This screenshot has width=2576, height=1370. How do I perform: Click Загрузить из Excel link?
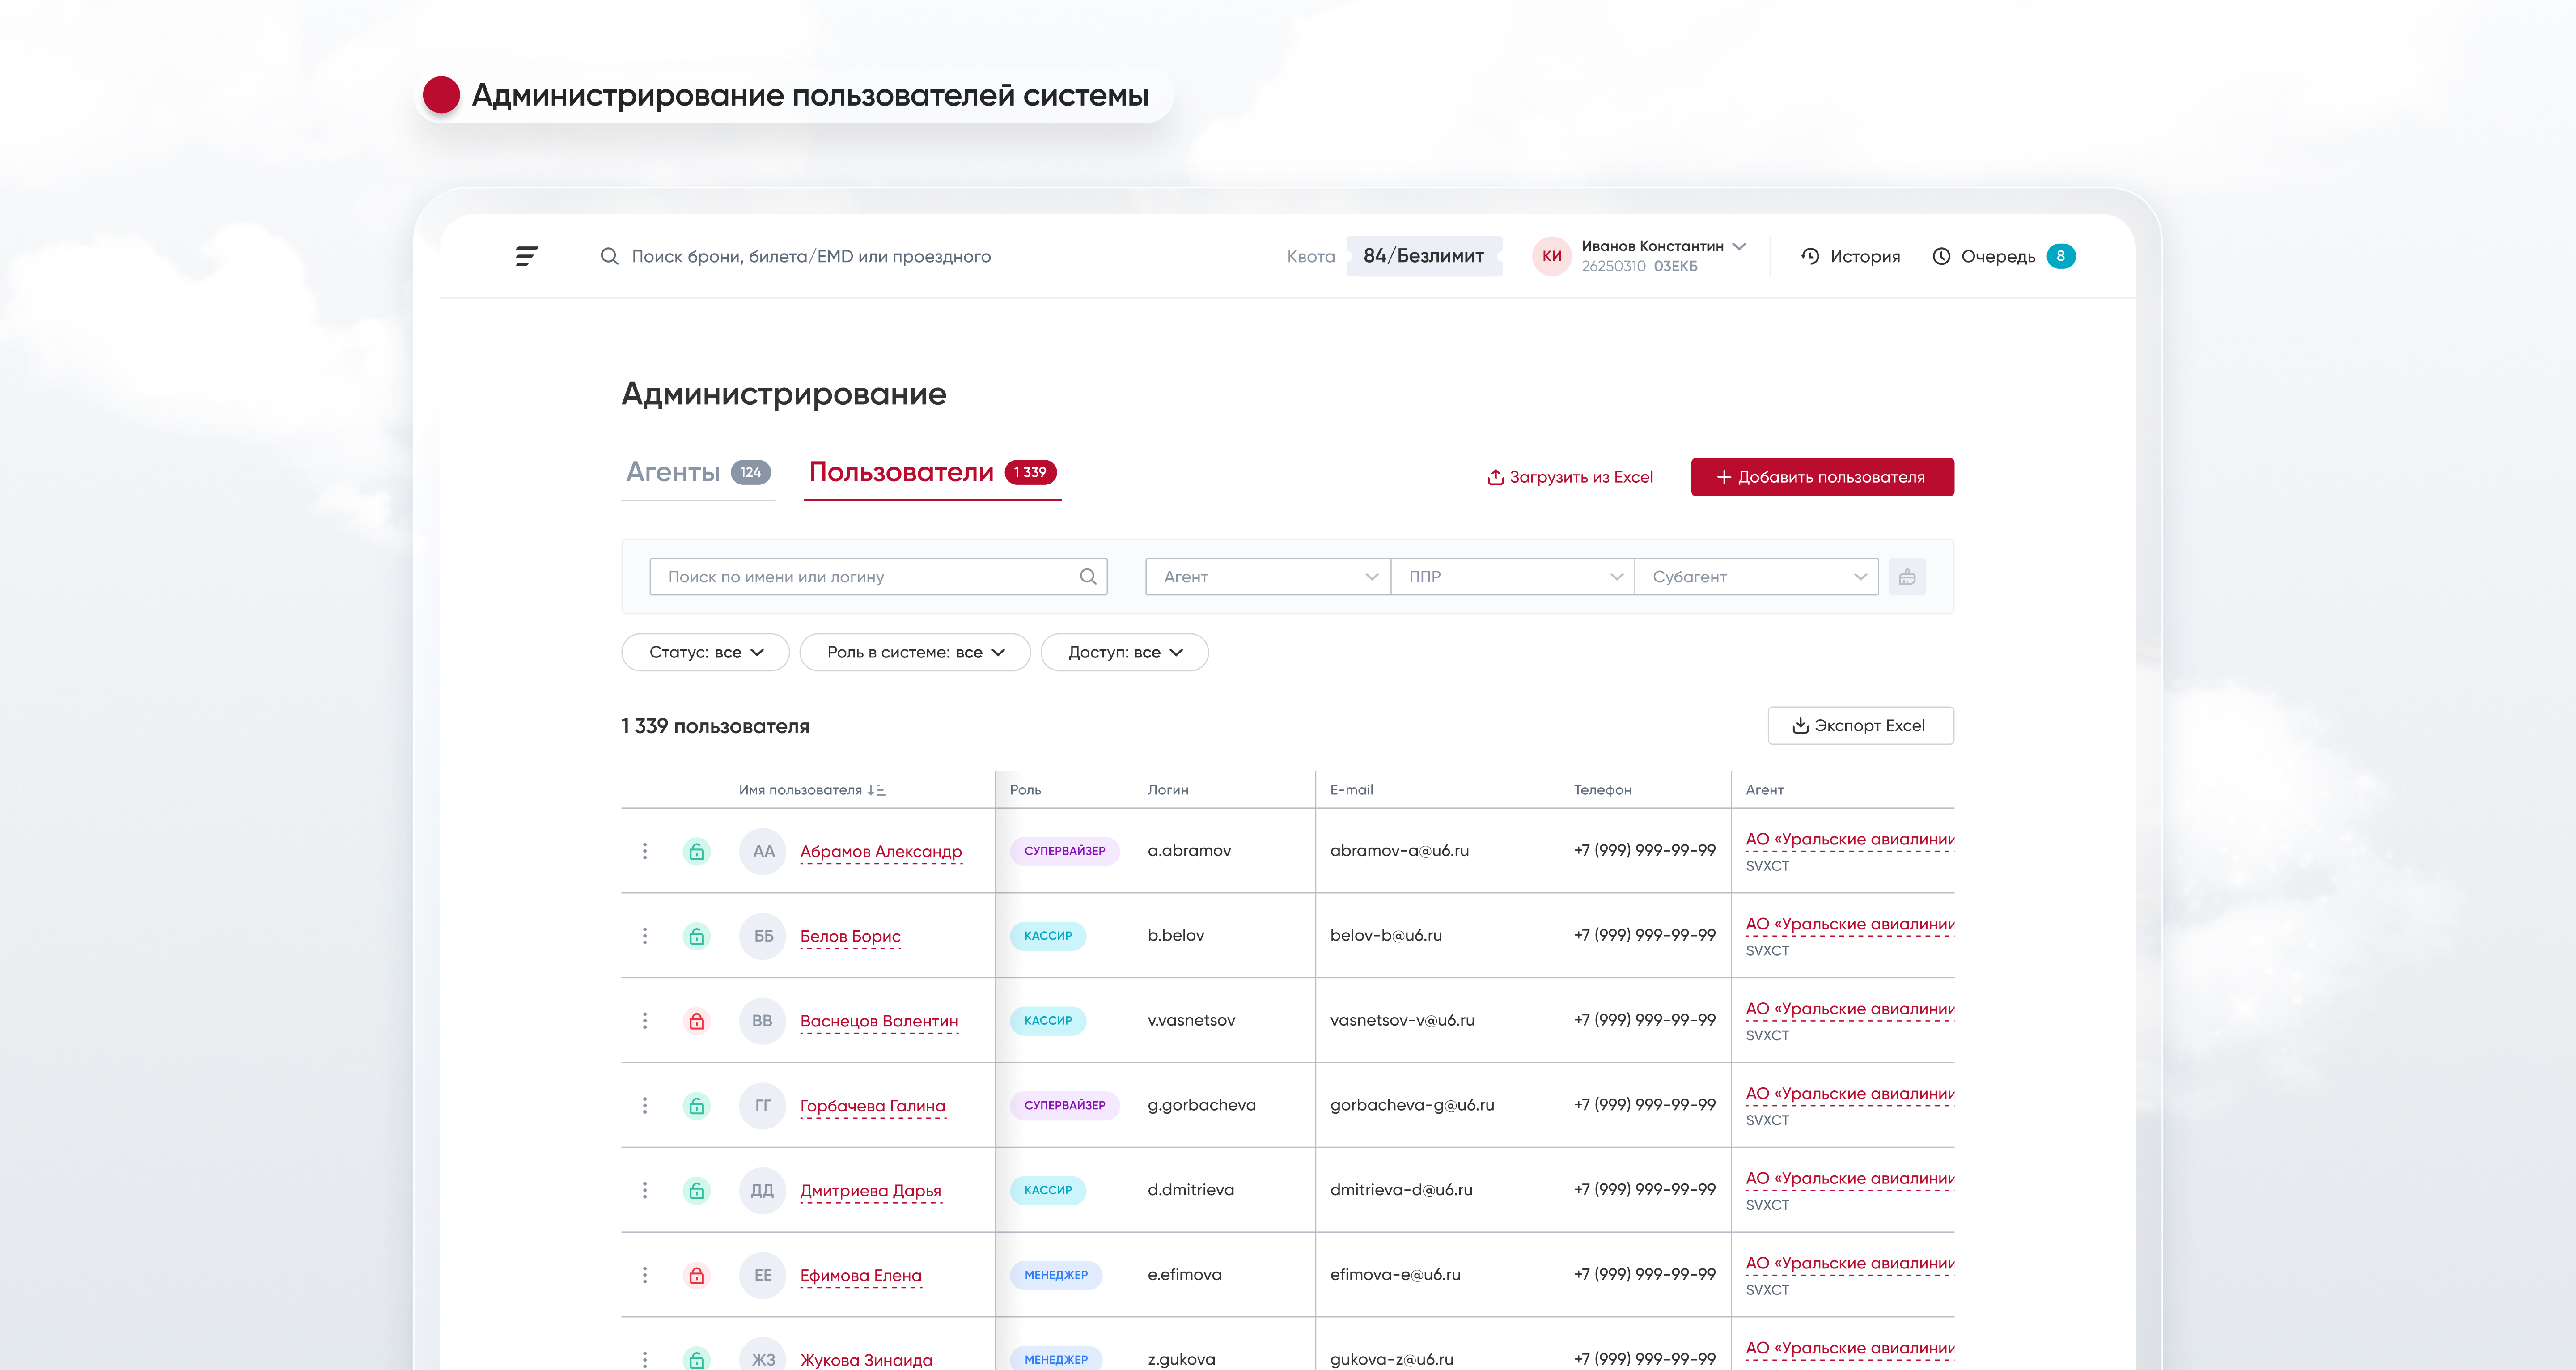[x=1570, y=477]
